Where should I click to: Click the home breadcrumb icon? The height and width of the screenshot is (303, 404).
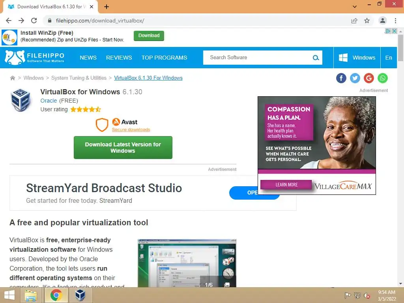pyautogui.click(x=12, y=78)
